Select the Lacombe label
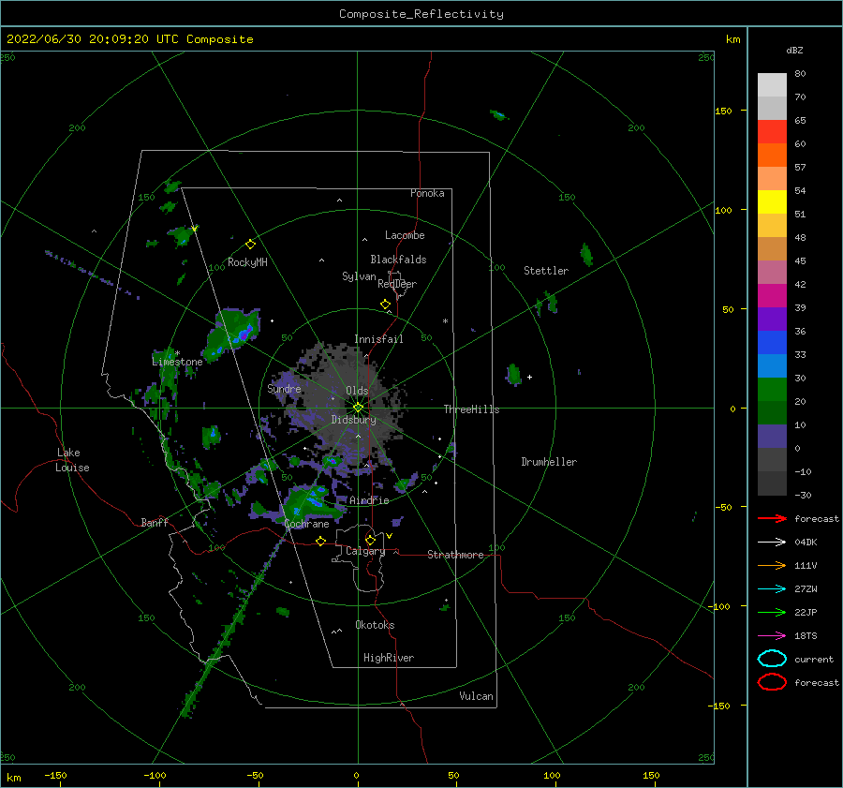Image resolution: width=843 pixels, height=788 pixels. (405, 235)
